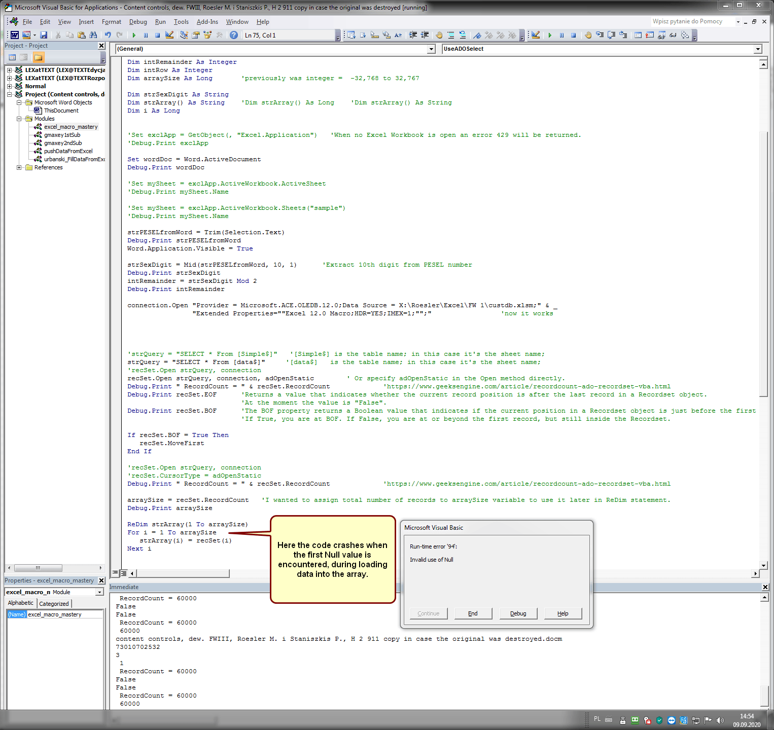Open the Object Browser toolbar icon

point(207,35)
